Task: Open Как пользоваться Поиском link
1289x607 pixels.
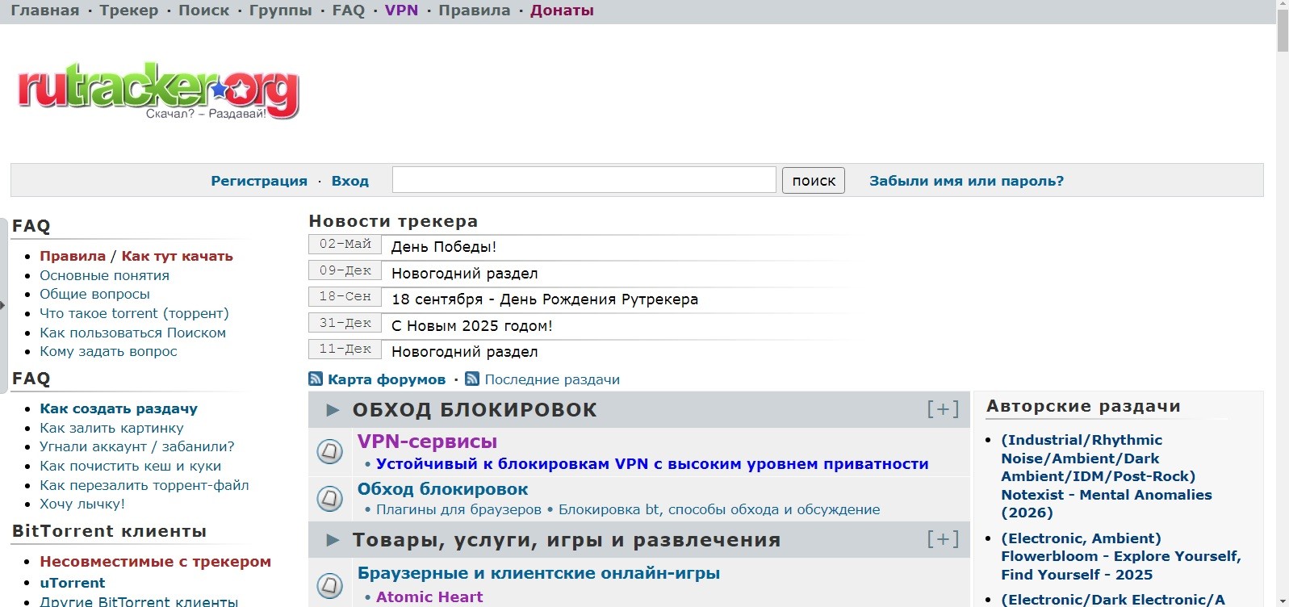Action: point(132,333)
